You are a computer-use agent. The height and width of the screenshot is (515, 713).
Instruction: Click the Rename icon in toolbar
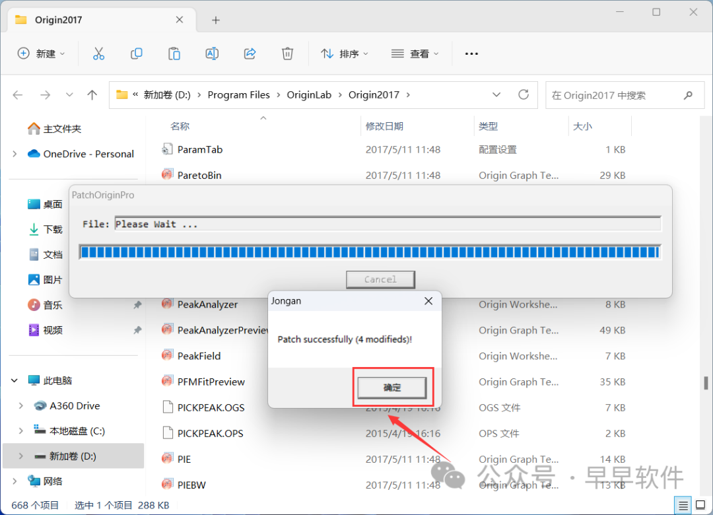(212, 53)
